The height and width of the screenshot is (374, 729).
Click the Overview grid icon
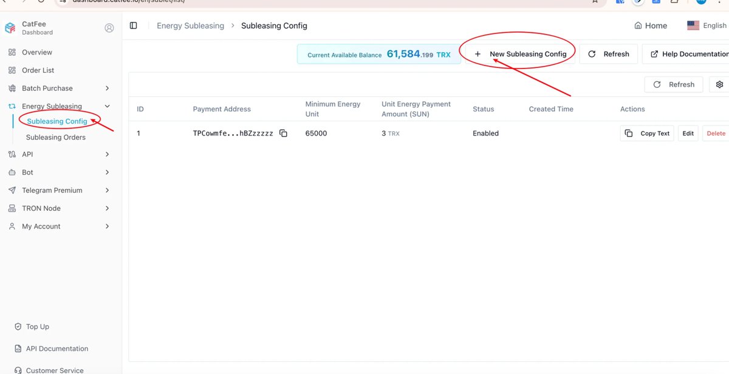12,52
